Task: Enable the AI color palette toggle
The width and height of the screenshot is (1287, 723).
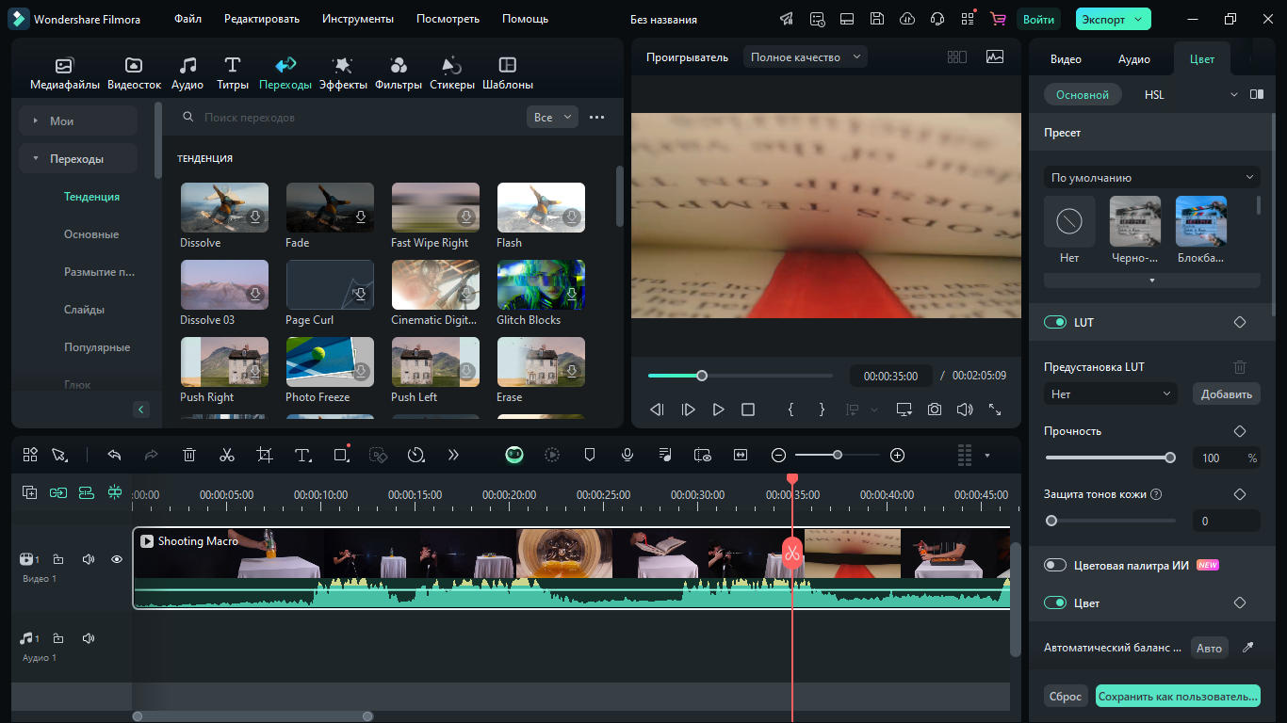Action: [1054, 565]
